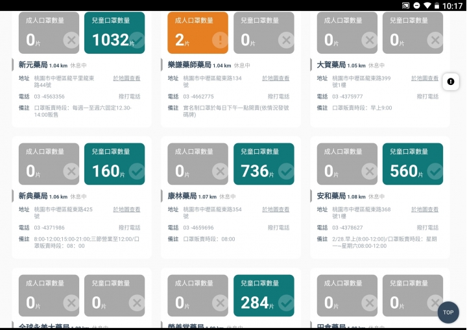
Task: Select pharmacy name 樂謙藥師藥局
Action: 189,65
